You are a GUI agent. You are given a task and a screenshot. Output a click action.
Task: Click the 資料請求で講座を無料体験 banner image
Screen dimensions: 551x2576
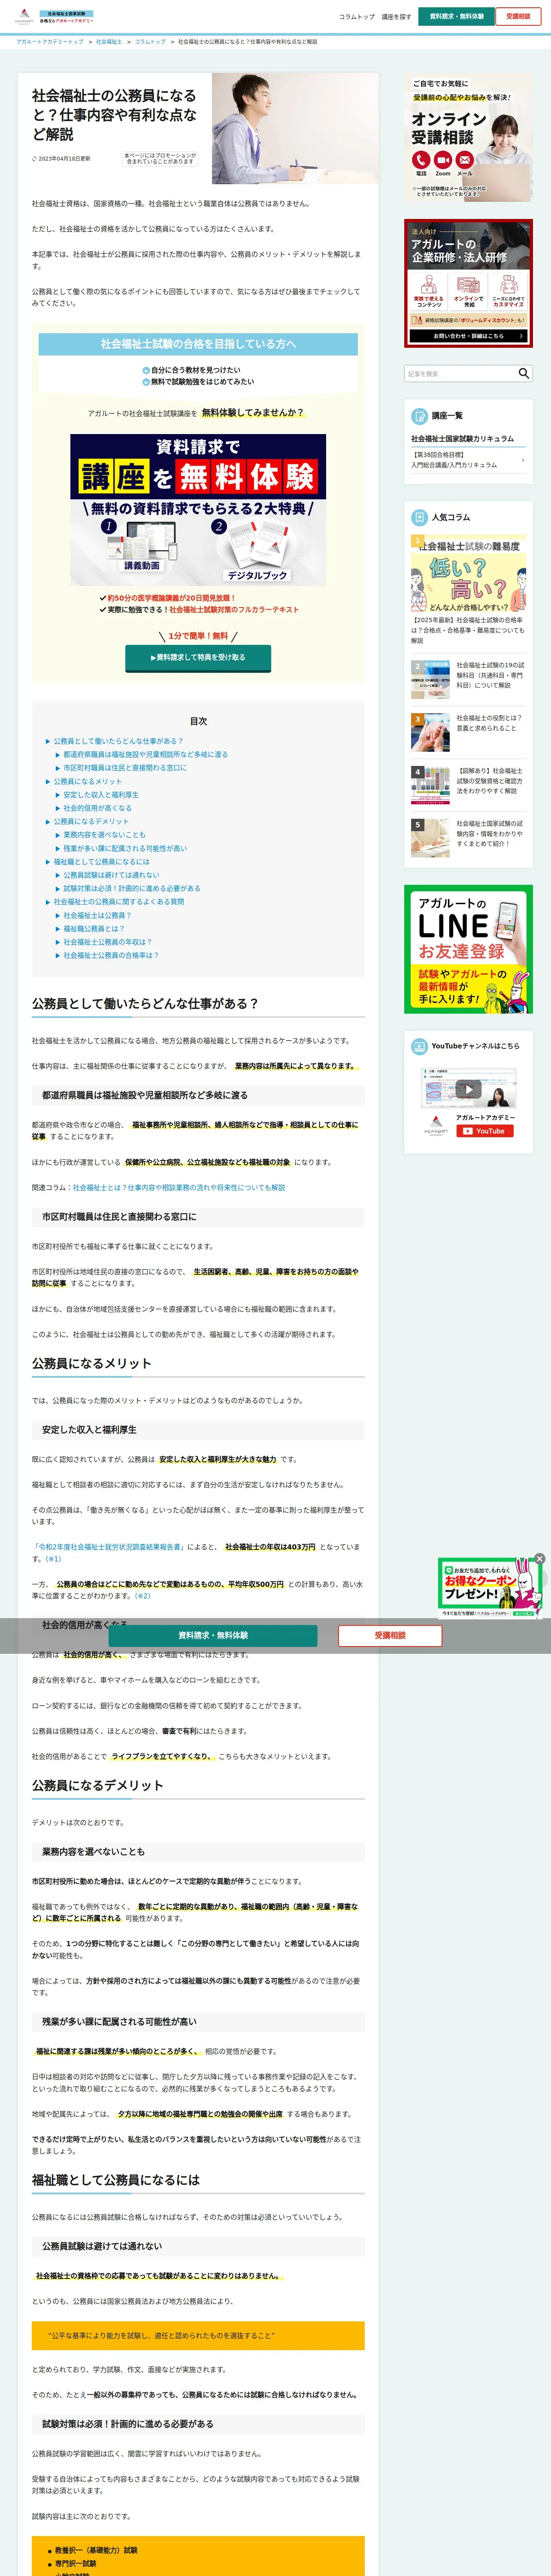click(x=198, y=510)
